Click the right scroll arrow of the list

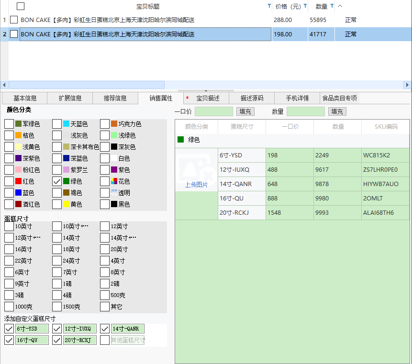point(407,85)
